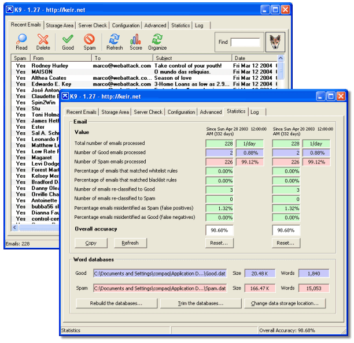This screenshot has width=354, height=343.
Task: Click the Spam prohibition icon
Action: click(90, 42)
